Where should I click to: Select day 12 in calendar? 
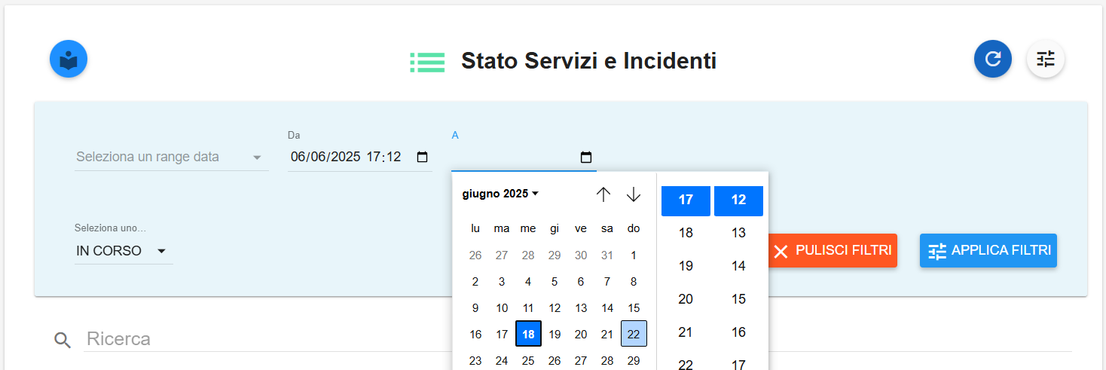555,308
